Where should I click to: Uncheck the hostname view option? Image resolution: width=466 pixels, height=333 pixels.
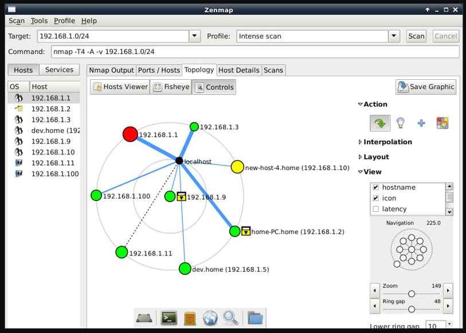click(x=376, y=187)
